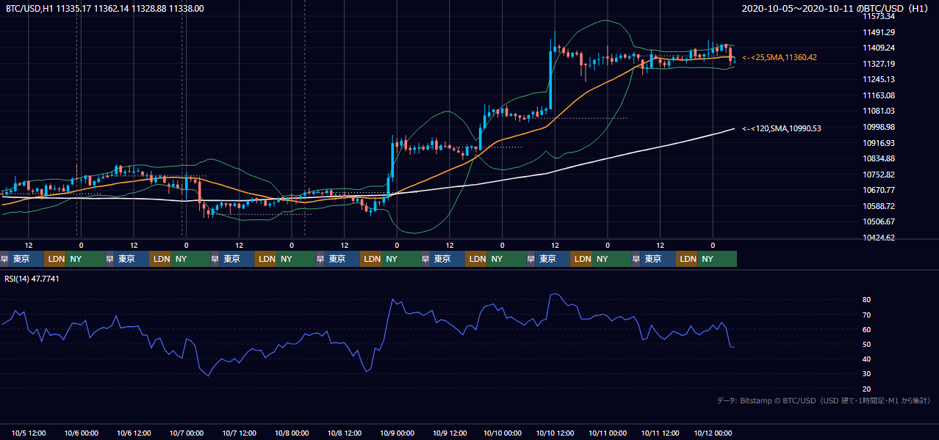Select the RSI axis value 40
This screenshot has width=939, height=440.
click(867, 359)
